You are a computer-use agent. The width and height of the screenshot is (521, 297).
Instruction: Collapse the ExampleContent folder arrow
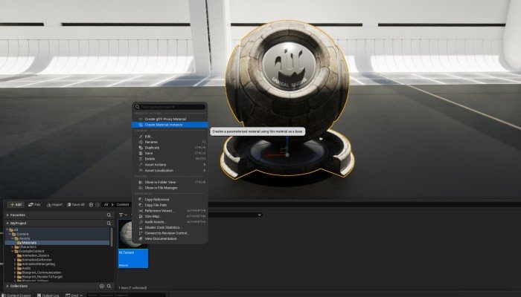tap(13, 251)
